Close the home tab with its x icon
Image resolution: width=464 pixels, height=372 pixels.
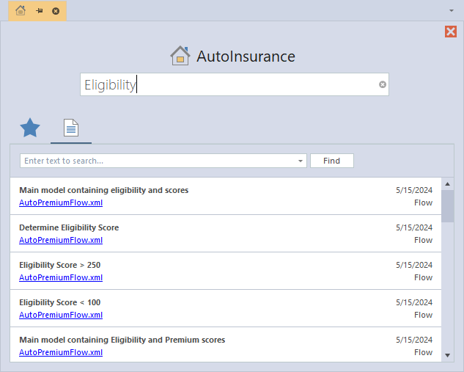pyautogui.click(x=56, y=11)
